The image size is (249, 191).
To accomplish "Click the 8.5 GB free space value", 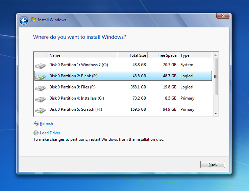I will tap(171, 98).
